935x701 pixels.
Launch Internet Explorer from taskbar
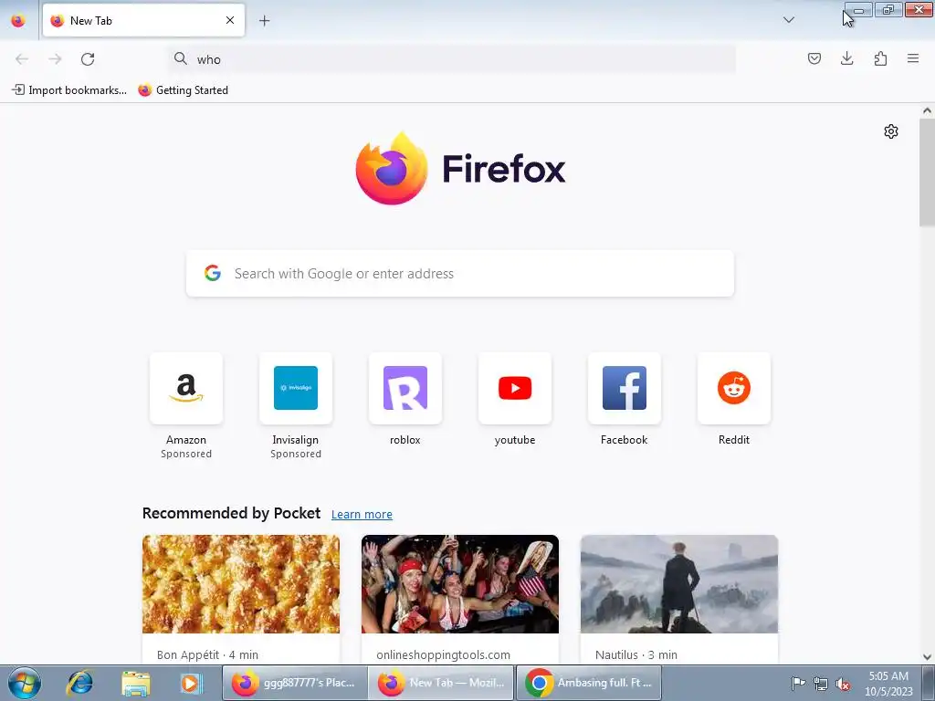click(80, 683)
